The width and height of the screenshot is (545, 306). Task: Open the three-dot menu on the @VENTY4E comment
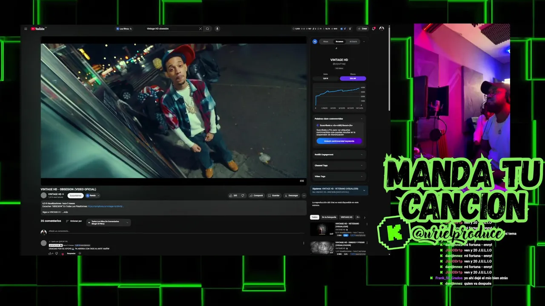tap(304, 243)
